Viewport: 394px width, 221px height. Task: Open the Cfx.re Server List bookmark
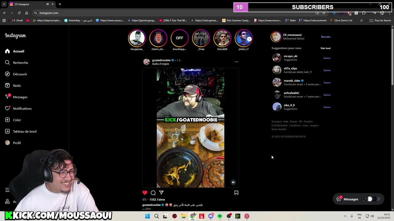[x=341, y=21]
